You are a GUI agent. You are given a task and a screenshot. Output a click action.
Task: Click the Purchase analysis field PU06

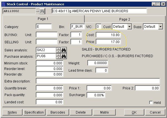(x=46, y=56)
